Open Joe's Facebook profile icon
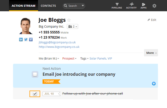 coord(31,40)
